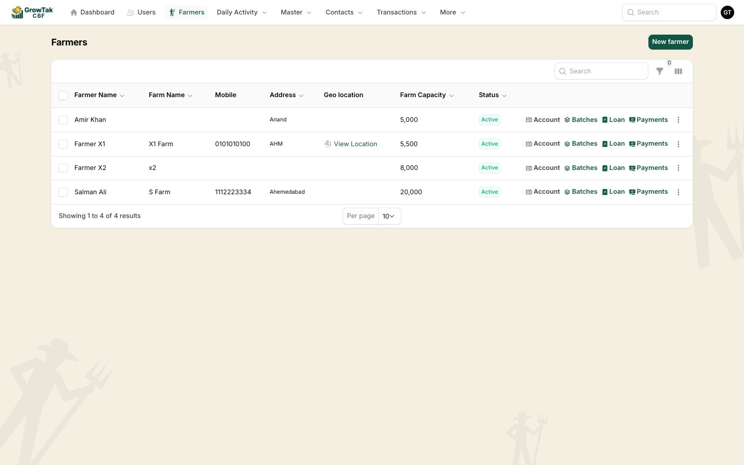This screenshot has width=744, height=465.
Task: Open Batches for Amir Khan
Action: pos(581,120)
